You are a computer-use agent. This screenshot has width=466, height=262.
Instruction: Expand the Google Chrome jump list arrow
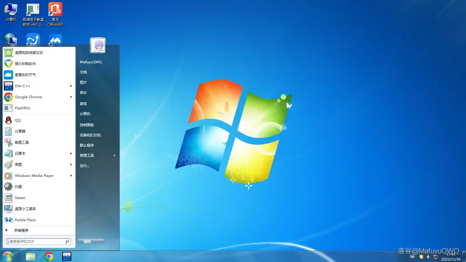(71, 97)
